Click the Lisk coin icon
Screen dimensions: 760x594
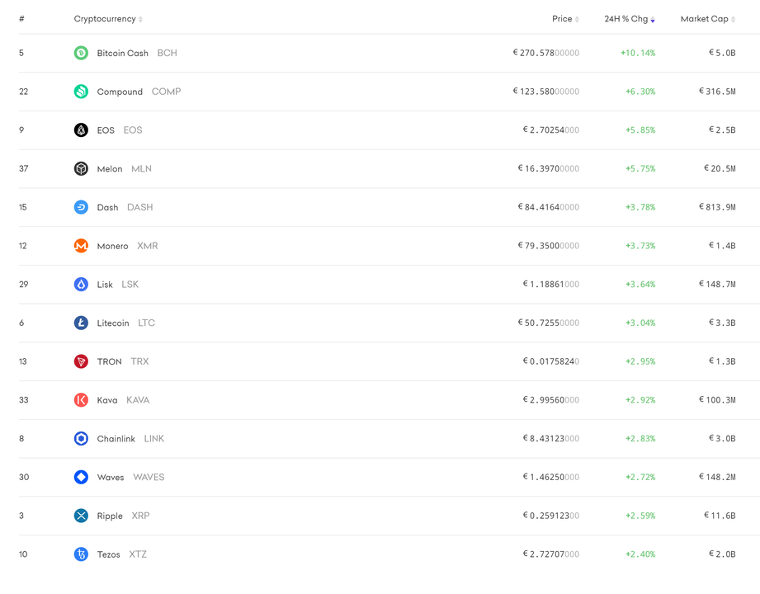click(81, 285)
